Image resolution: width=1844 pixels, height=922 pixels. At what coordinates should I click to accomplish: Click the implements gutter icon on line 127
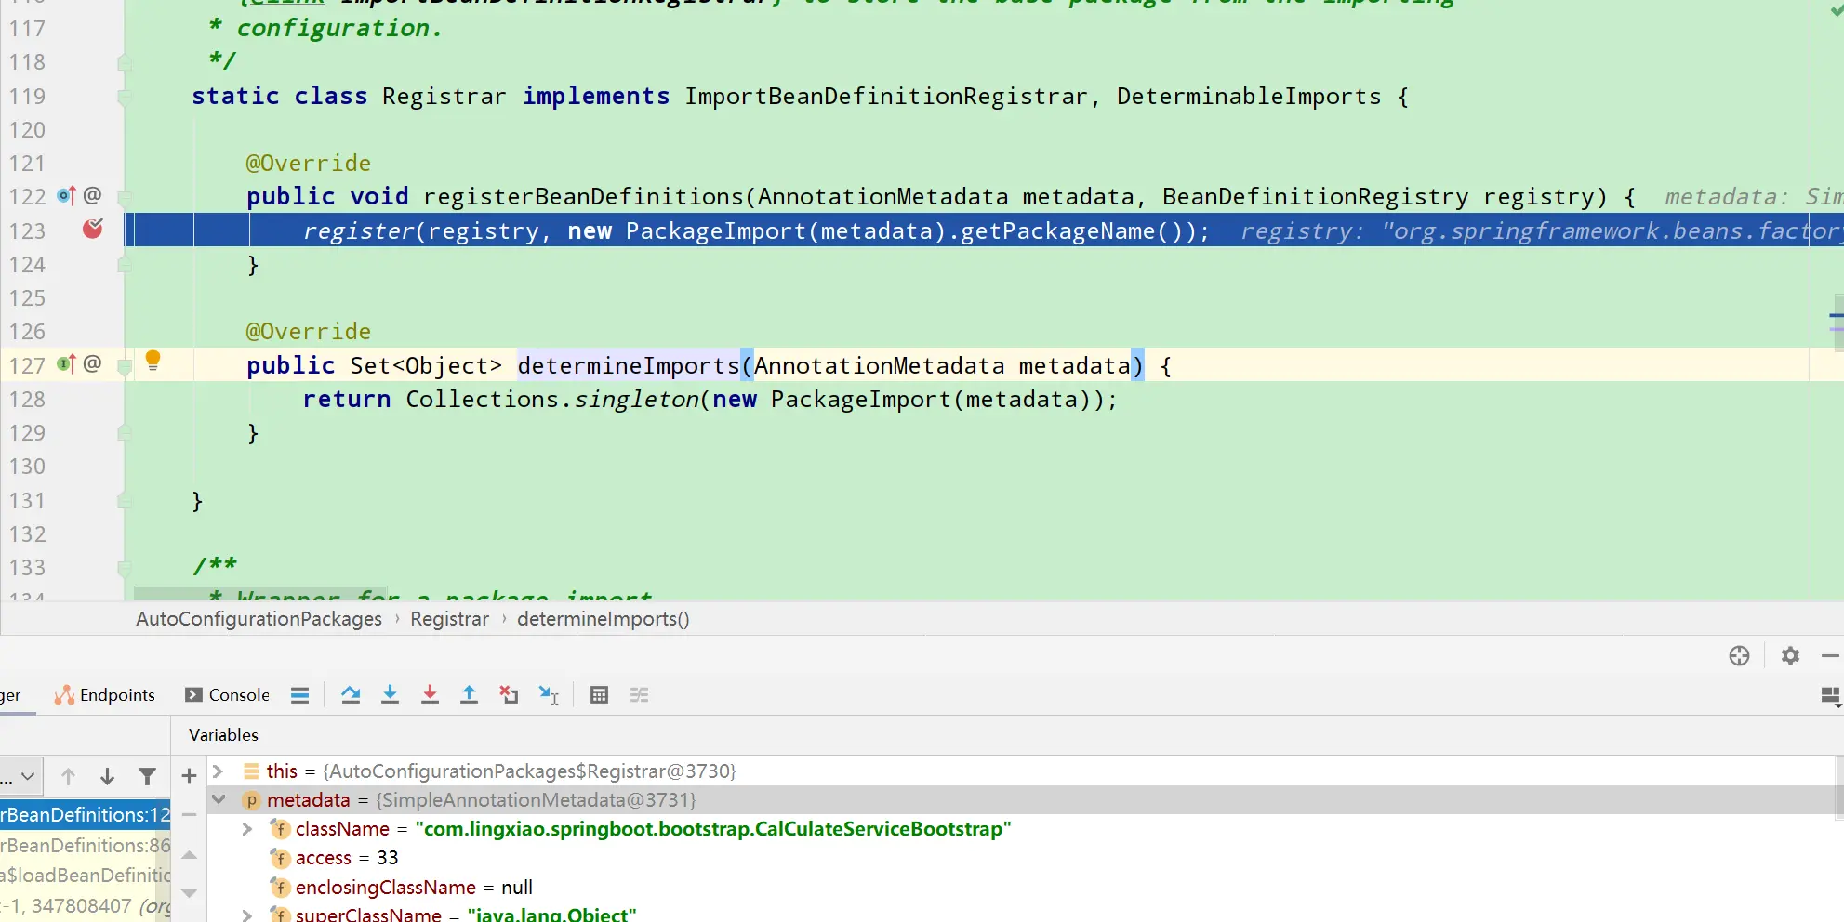coord(66,364)
